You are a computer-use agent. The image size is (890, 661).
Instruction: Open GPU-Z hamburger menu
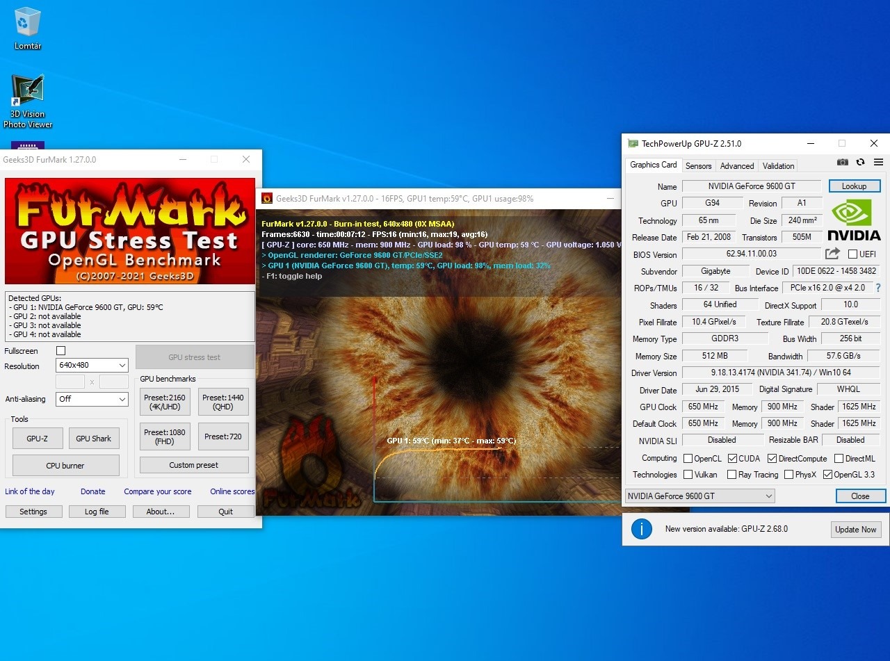(878, 162)
